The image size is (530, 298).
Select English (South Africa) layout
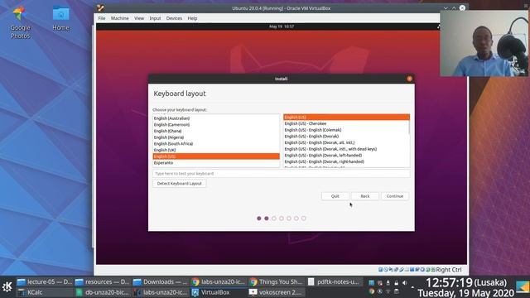(x=216, y=143)
